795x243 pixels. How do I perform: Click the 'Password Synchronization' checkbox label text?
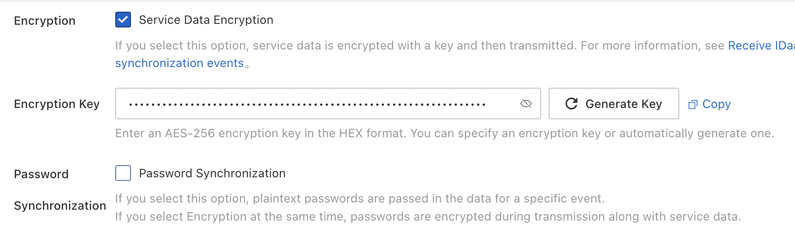pos(212,173)
